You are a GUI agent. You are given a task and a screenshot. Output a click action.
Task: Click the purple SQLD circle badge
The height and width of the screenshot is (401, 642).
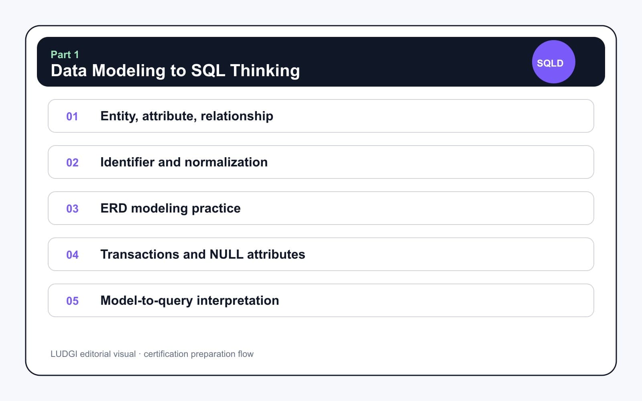coord(553,62)
